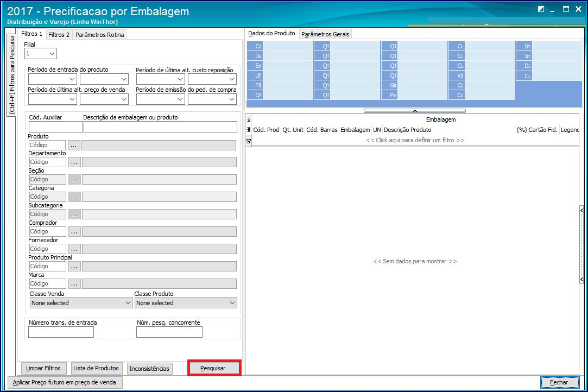The width and height of the screenshot is (588, 392).
Task: Open the Parâmetros Rotina tab
Action: [99, 35]
